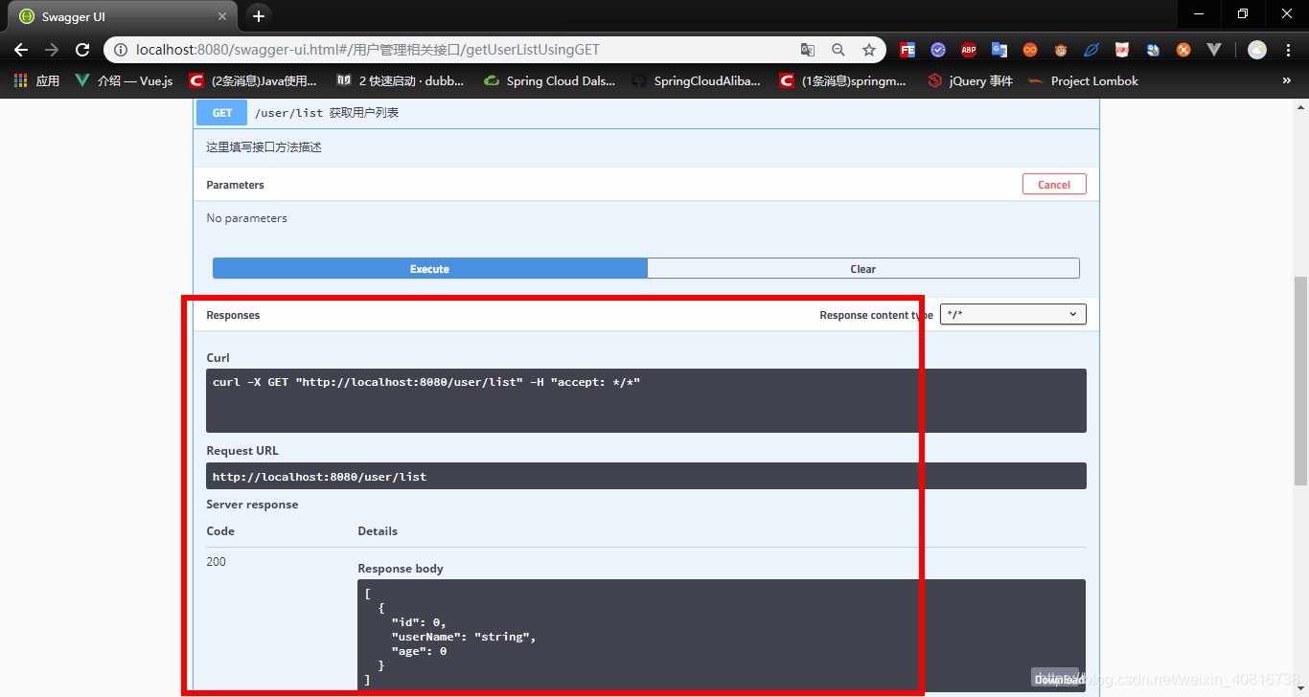The height and width of the screenshot is (697, 1309).
Task: Open the Tampermonkey monkey extension icon
Action: click(1061, 50)
